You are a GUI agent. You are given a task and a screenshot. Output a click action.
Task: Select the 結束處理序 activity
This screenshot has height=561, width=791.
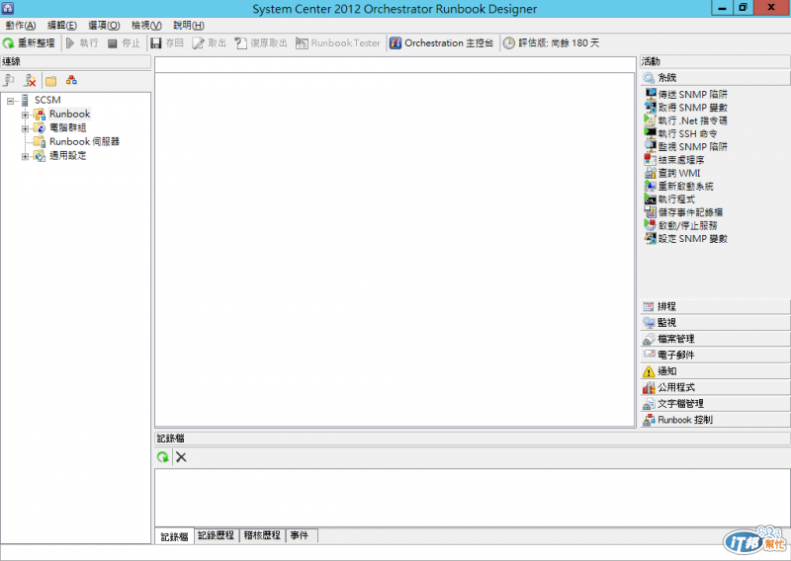click(674, 160)
